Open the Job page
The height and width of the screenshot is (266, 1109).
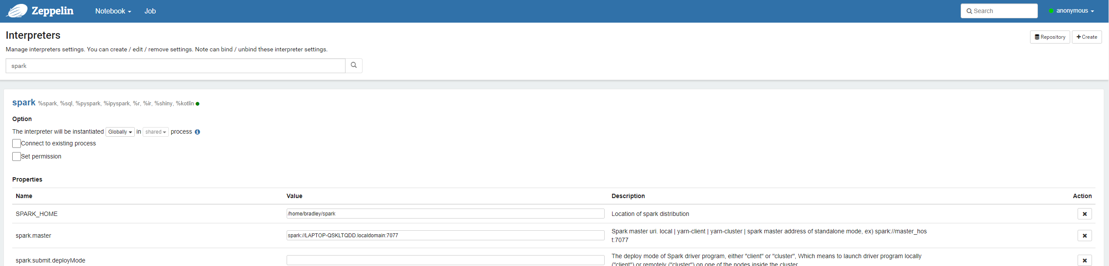(x=150, y=11)
